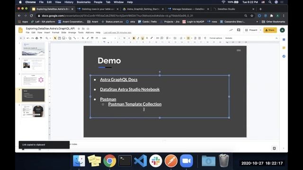
Task: Click the activity dashboard trend icon
Action: [231, 30]
